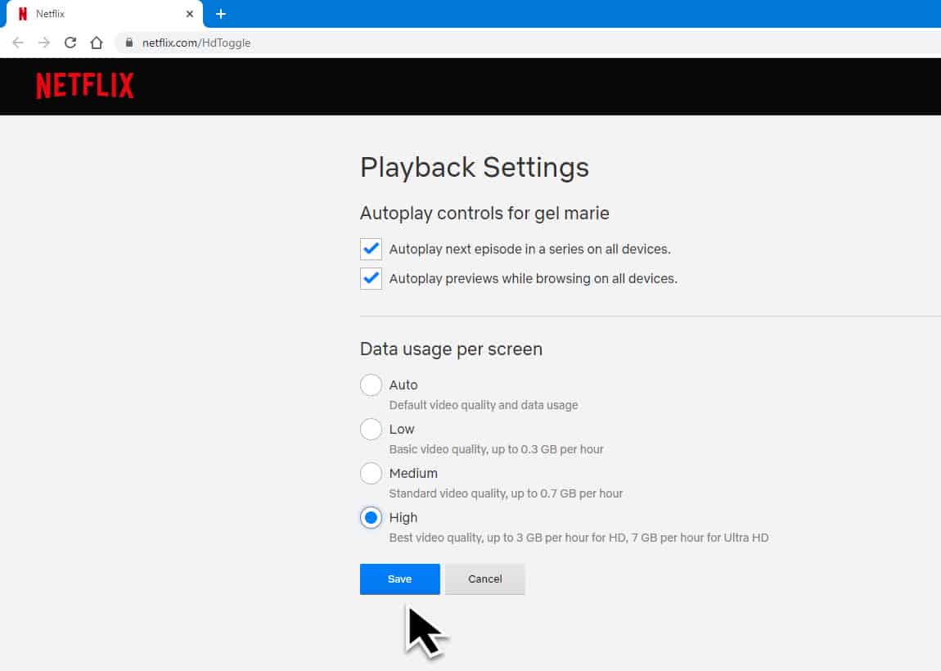Open a new tab with the plus icon
This screenshot has height=671, width=941.
pos(221,14)
